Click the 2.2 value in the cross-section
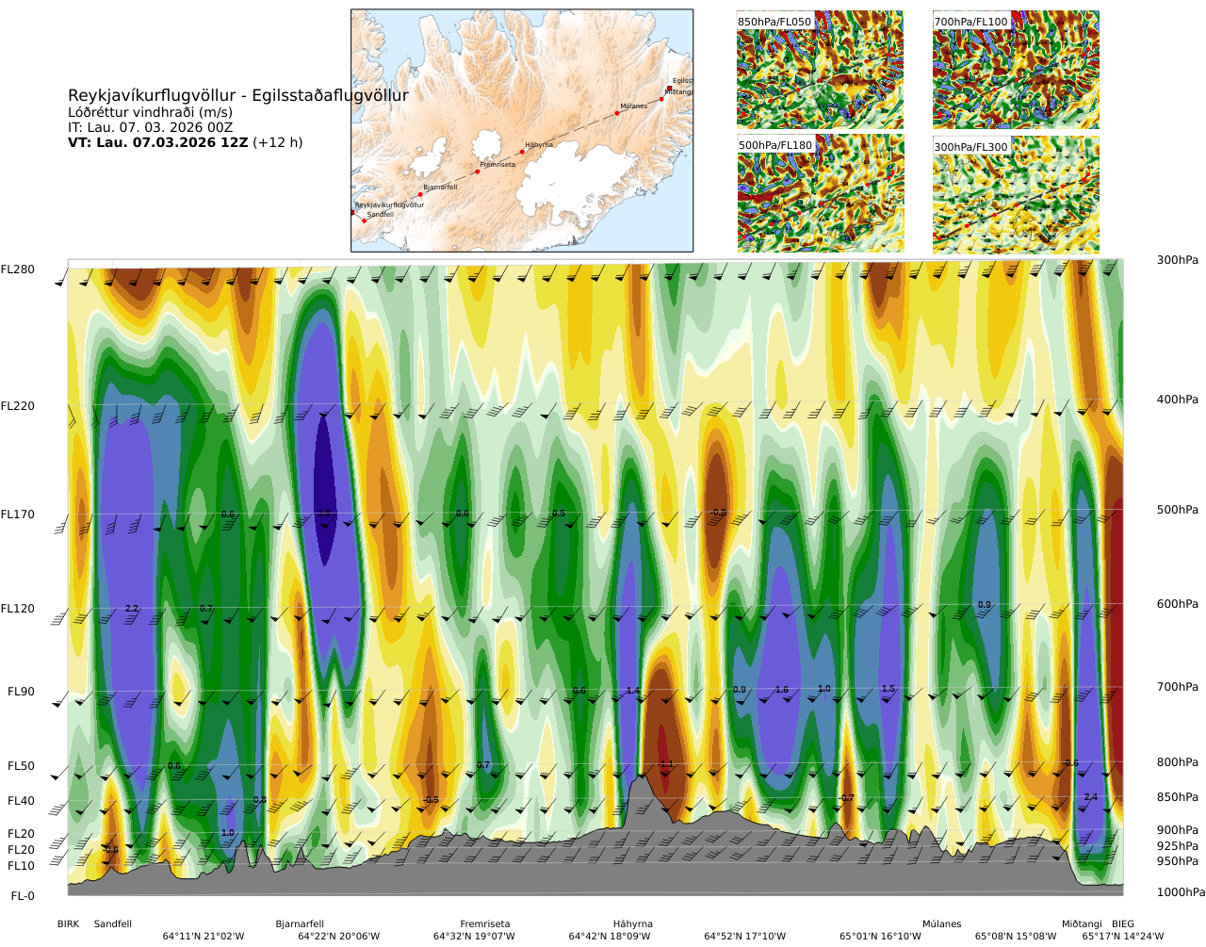This screenshot has height=947, width=1206. [x=132, y=609]
